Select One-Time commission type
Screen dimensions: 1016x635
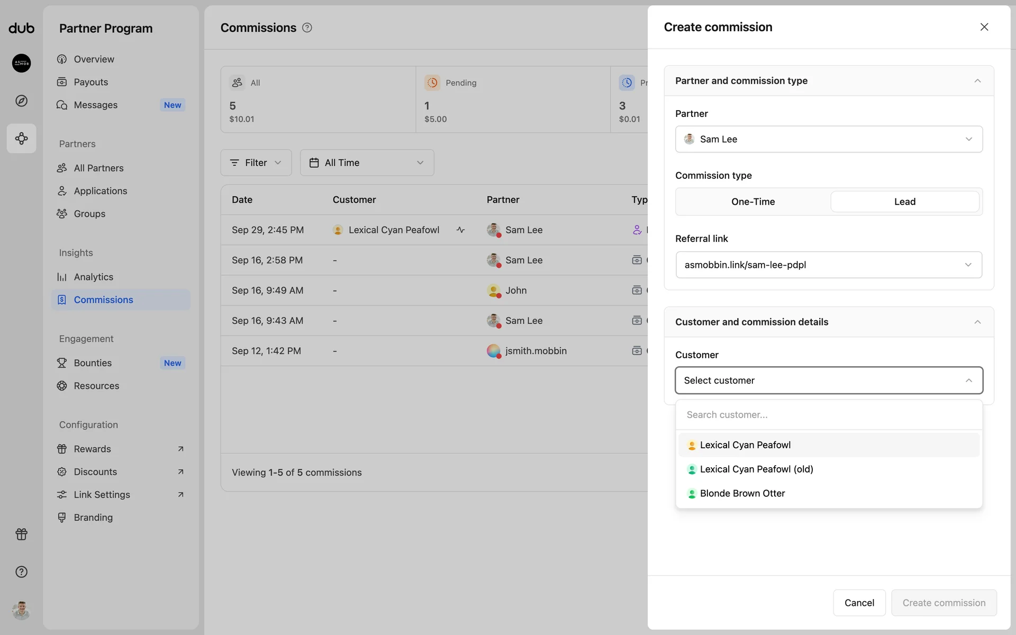click(x=752, y=202)
